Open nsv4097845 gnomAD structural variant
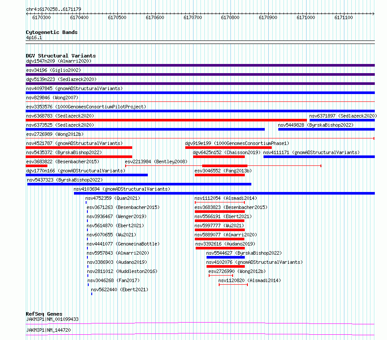This screenshot has width=387, height=340. (x=74, y=88)
